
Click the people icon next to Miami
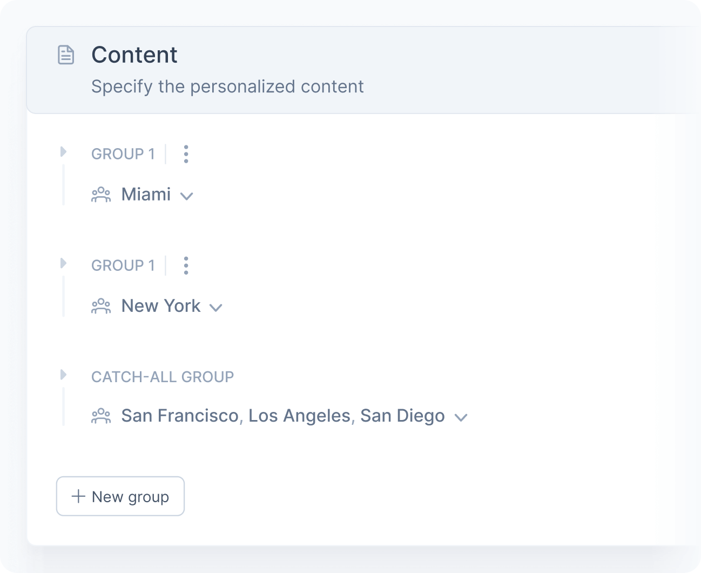coord(101,195)
